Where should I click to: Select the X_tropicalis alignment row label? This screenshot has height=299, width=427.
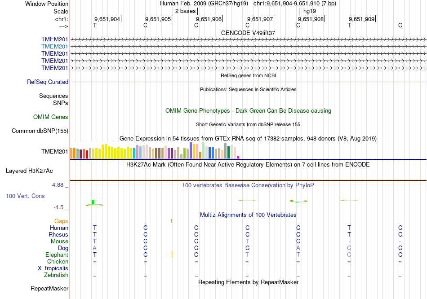pos(53,268)
